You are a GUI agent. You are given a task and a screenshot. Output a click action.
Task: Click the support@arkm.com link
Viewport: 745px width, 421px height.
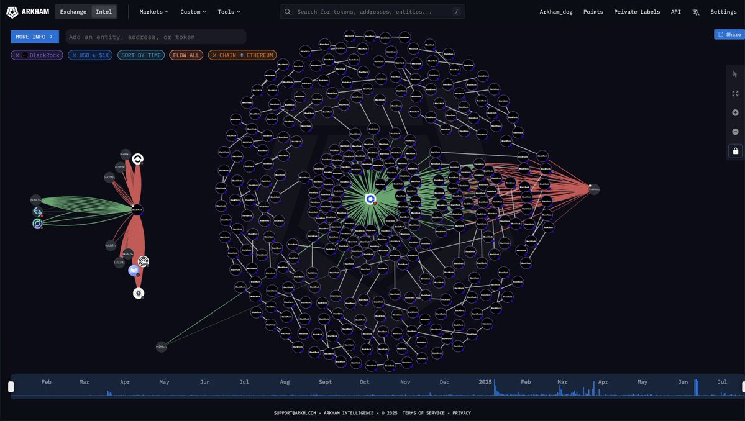click(x=295, y=413)
